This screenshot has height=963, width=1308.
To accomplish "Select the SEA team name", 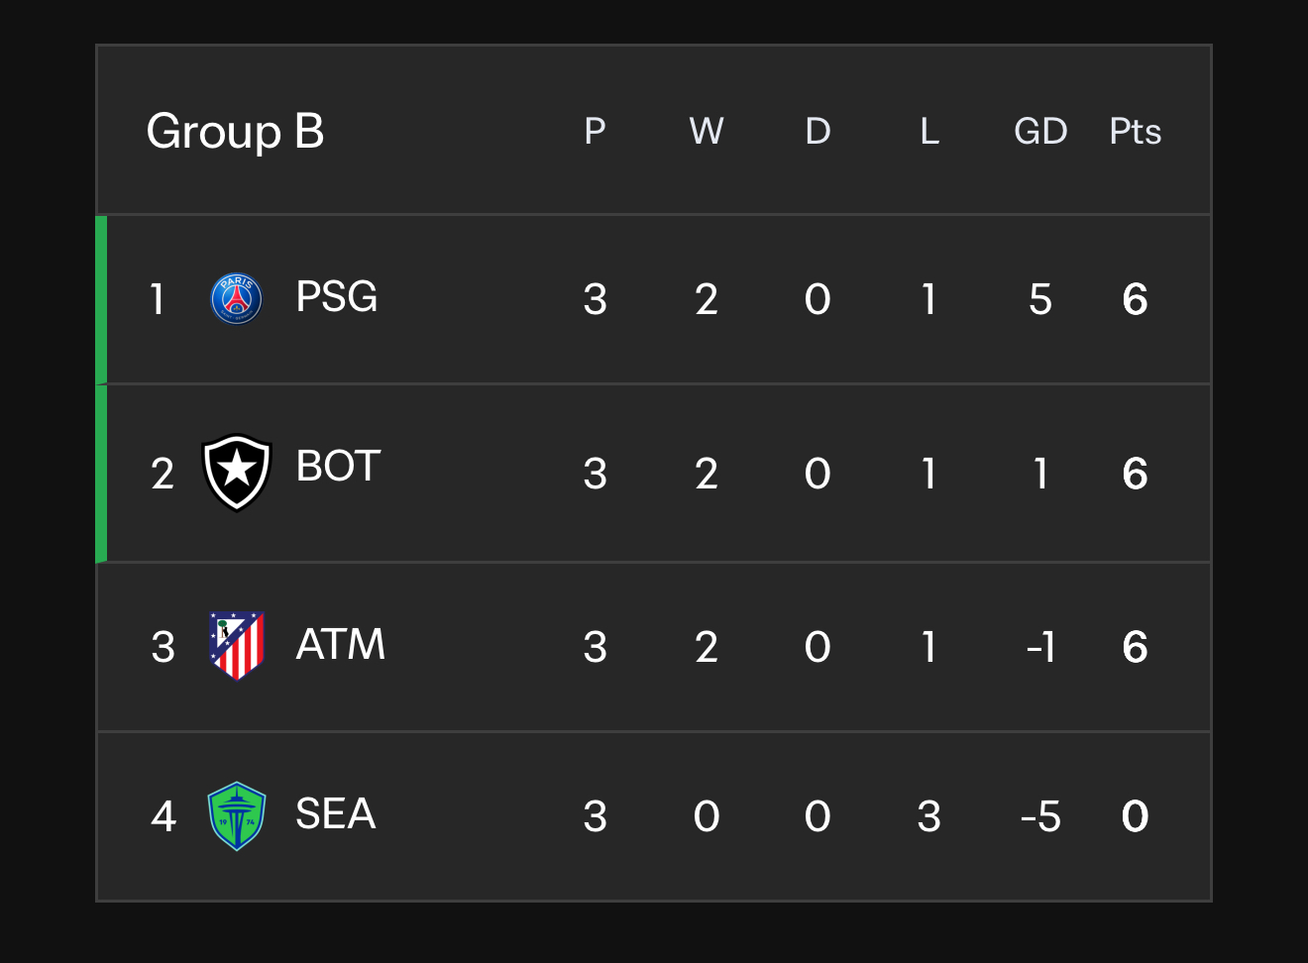I will 336,814.
